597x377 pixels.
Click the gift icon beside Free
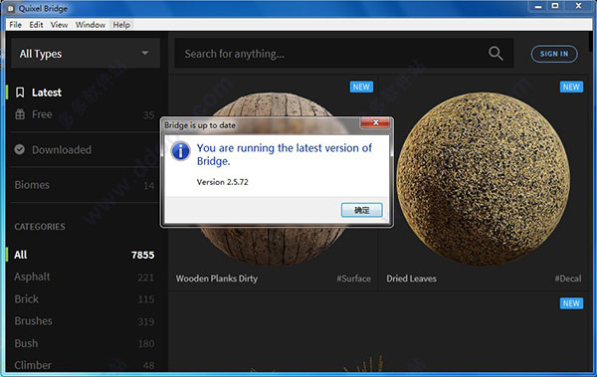coord(20,113)
